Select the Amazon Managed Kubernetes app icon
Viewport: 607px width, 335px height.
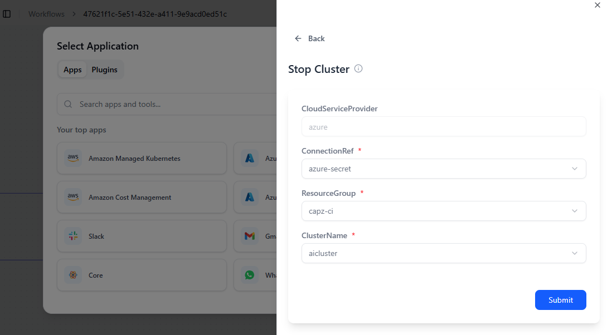point(73,159)
